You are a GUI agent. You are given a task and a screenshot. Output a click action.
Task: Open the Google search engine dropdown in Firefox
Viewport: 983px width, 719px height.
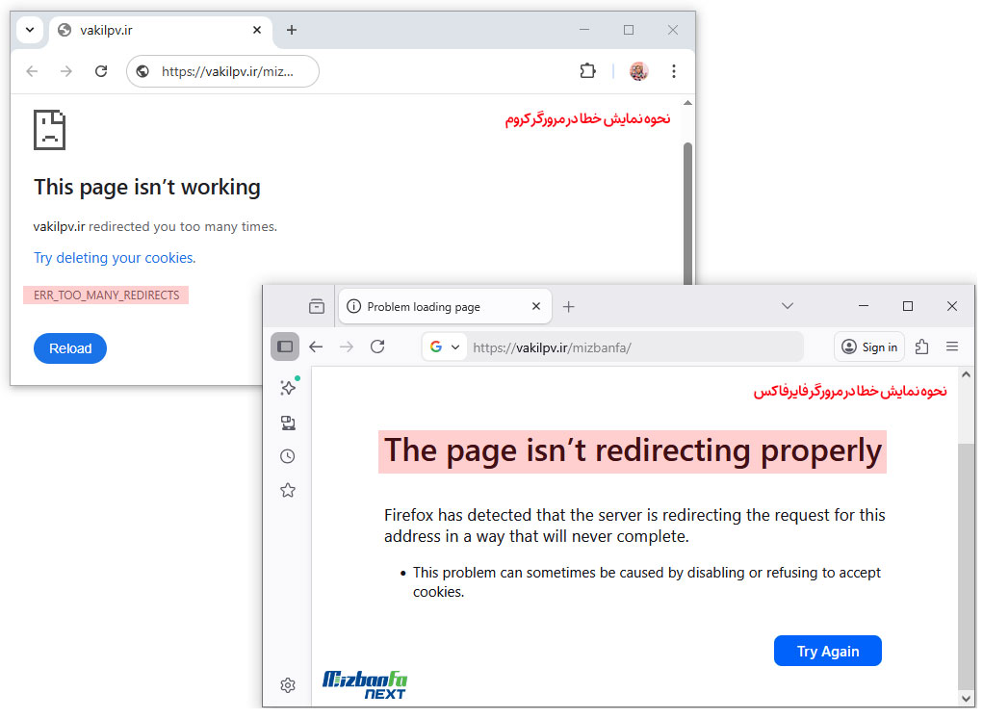point(444,347)
